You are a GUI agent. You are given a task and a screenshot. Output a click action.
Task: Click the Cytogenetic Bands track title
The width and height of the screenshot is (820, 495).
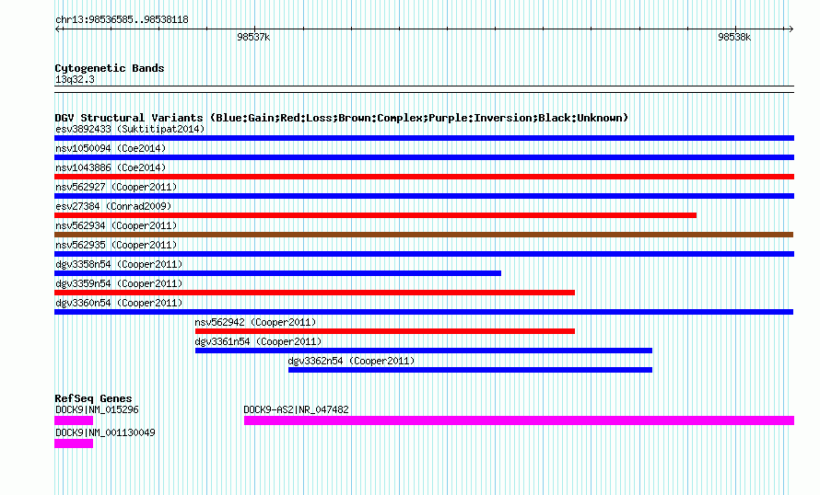pyautogui.click(x=110, y=68)
